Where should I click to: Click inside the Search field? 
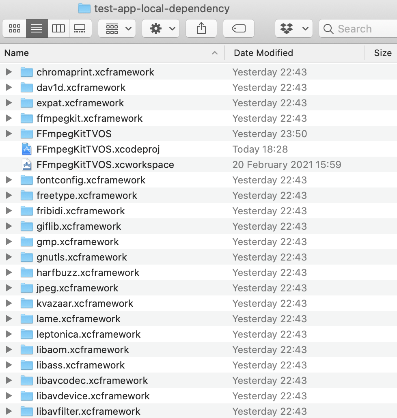click(x=359, y=29)
